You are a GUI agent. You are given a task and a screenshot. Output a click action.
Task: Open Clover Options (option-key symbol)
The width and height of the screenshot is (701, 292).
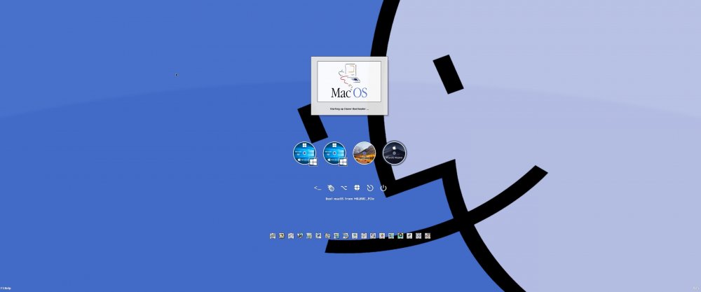coord(343,188)
